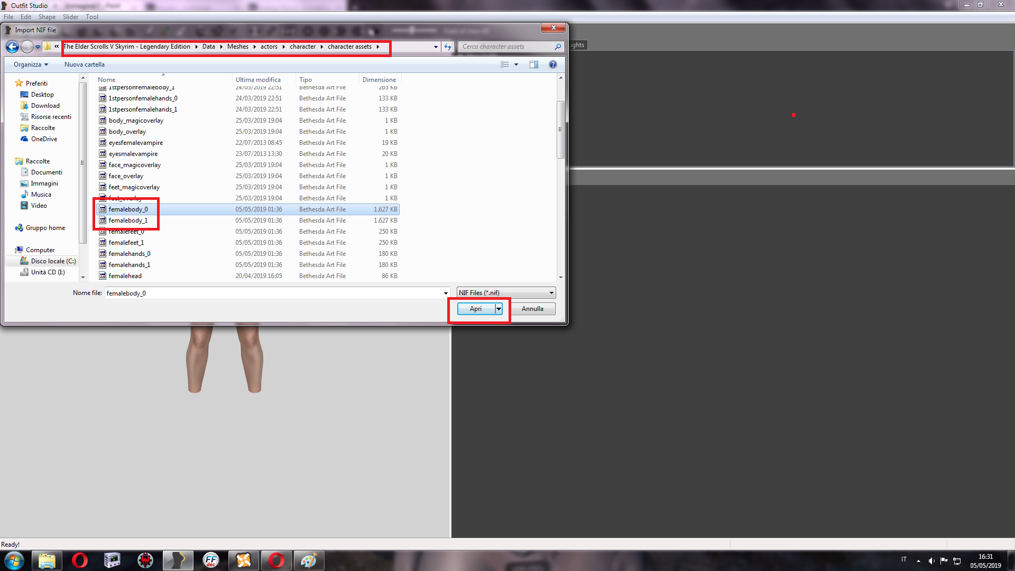Open Outfit Studio Shape menu

(47, 17)
